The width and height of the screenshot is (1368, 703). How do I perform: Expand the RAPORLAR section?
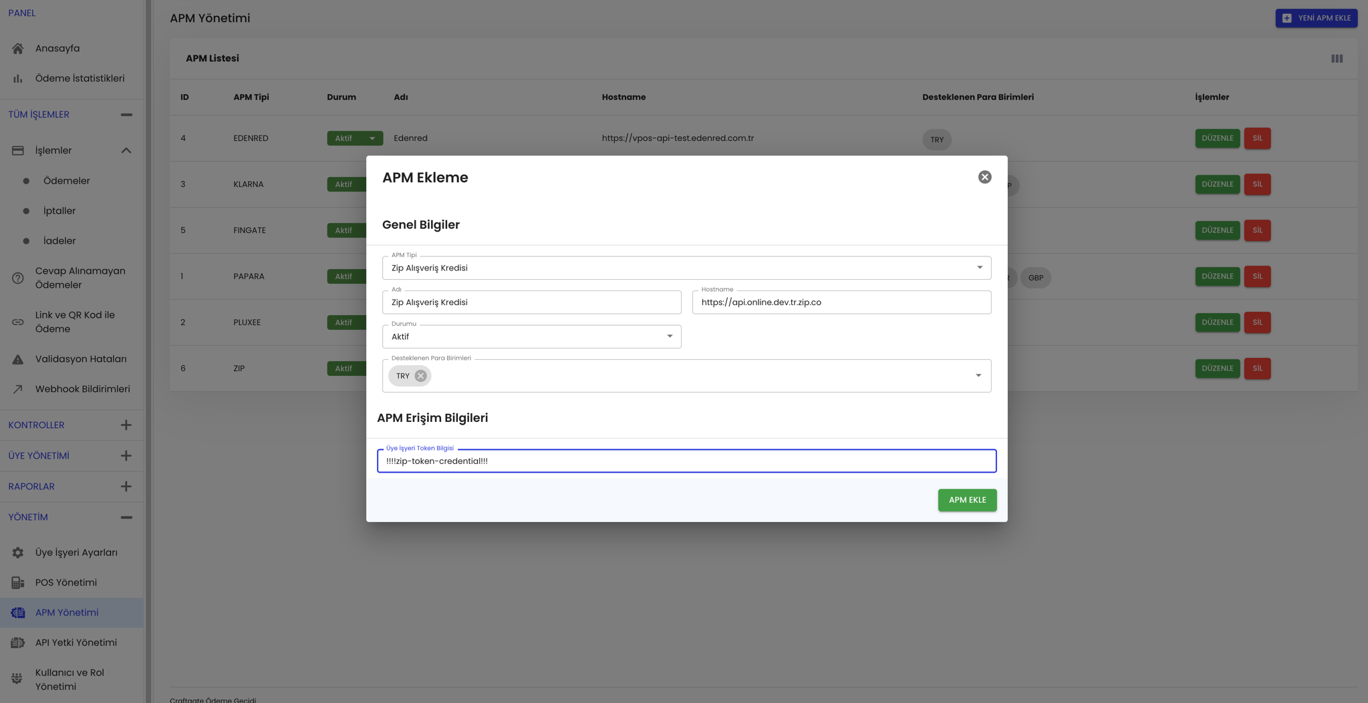[126, 487]
